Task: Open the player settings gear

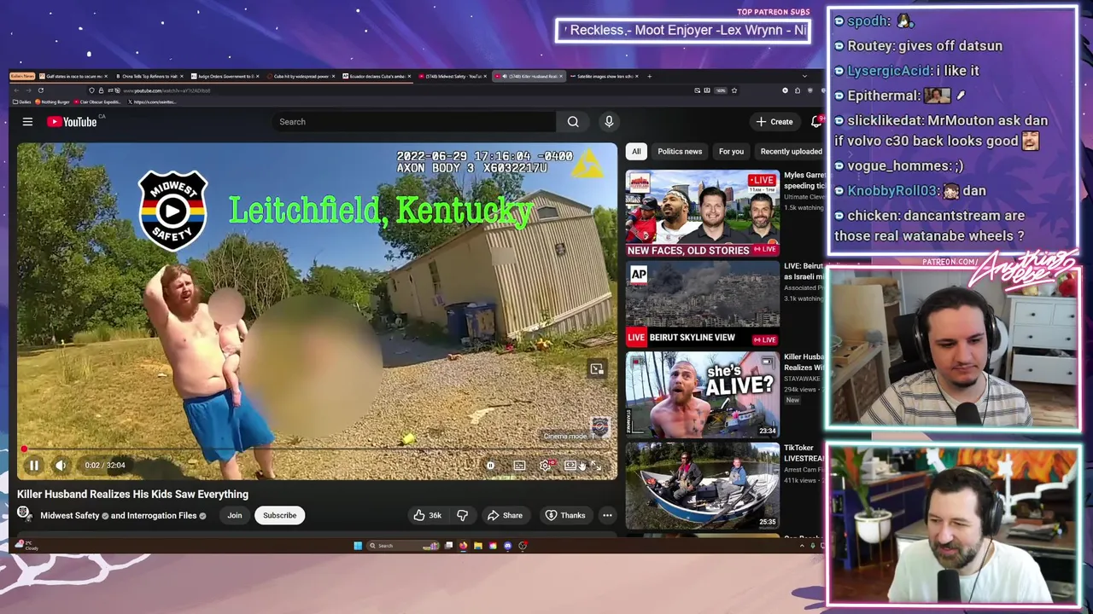Action: pyautogui.click(x=545, y=466)
